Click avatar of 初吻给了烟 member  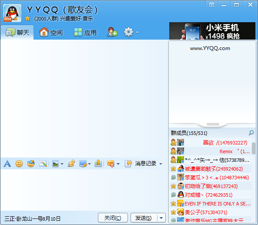181,186
